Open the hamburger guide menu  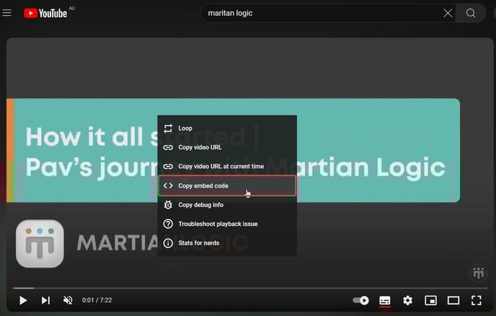6,13
